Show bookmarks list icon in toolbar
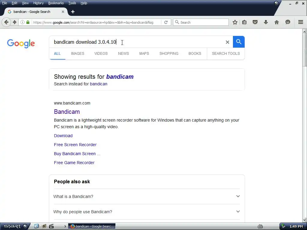307x230 pixels. (x=244, y=22)
